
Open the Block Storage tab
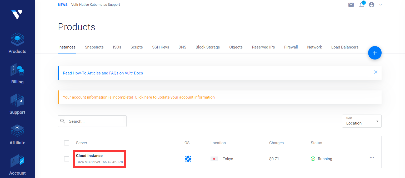[x=208, y=47]
